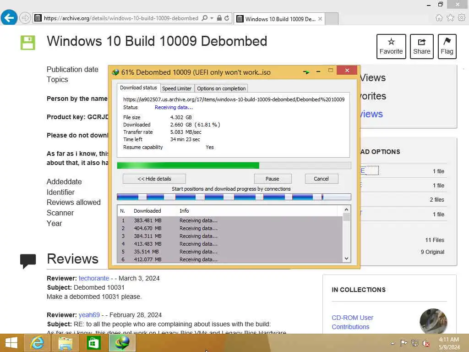The image size is (469, 352).
Task: Minimize the download dialog window
Action: click(x=318, y=71)
